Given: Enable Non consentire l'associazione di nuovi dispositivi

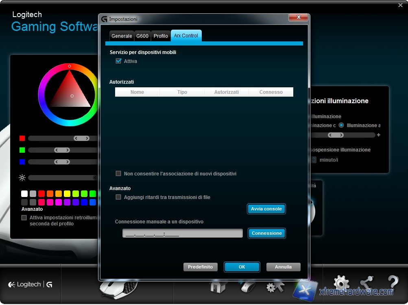Looking at the screenshot, I should pyautogui.click(x=119, y=174).
